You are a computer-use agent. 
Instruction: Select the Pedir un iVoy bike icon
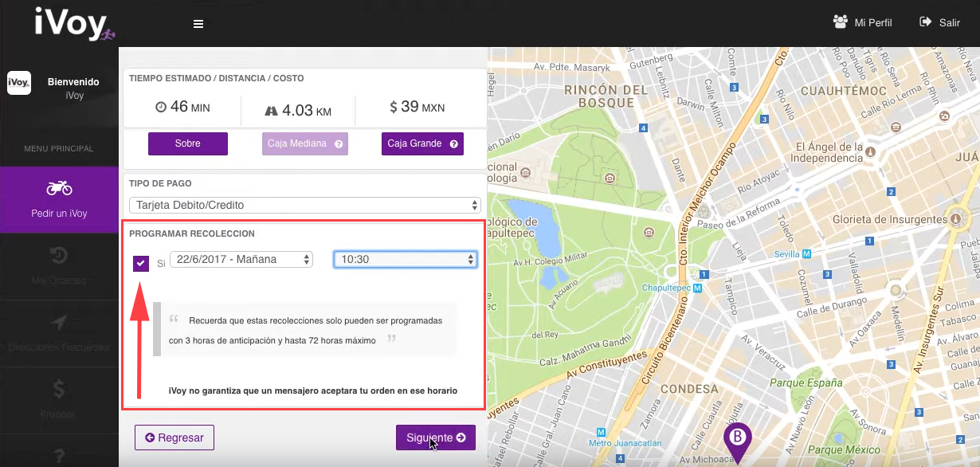(60, 189)
